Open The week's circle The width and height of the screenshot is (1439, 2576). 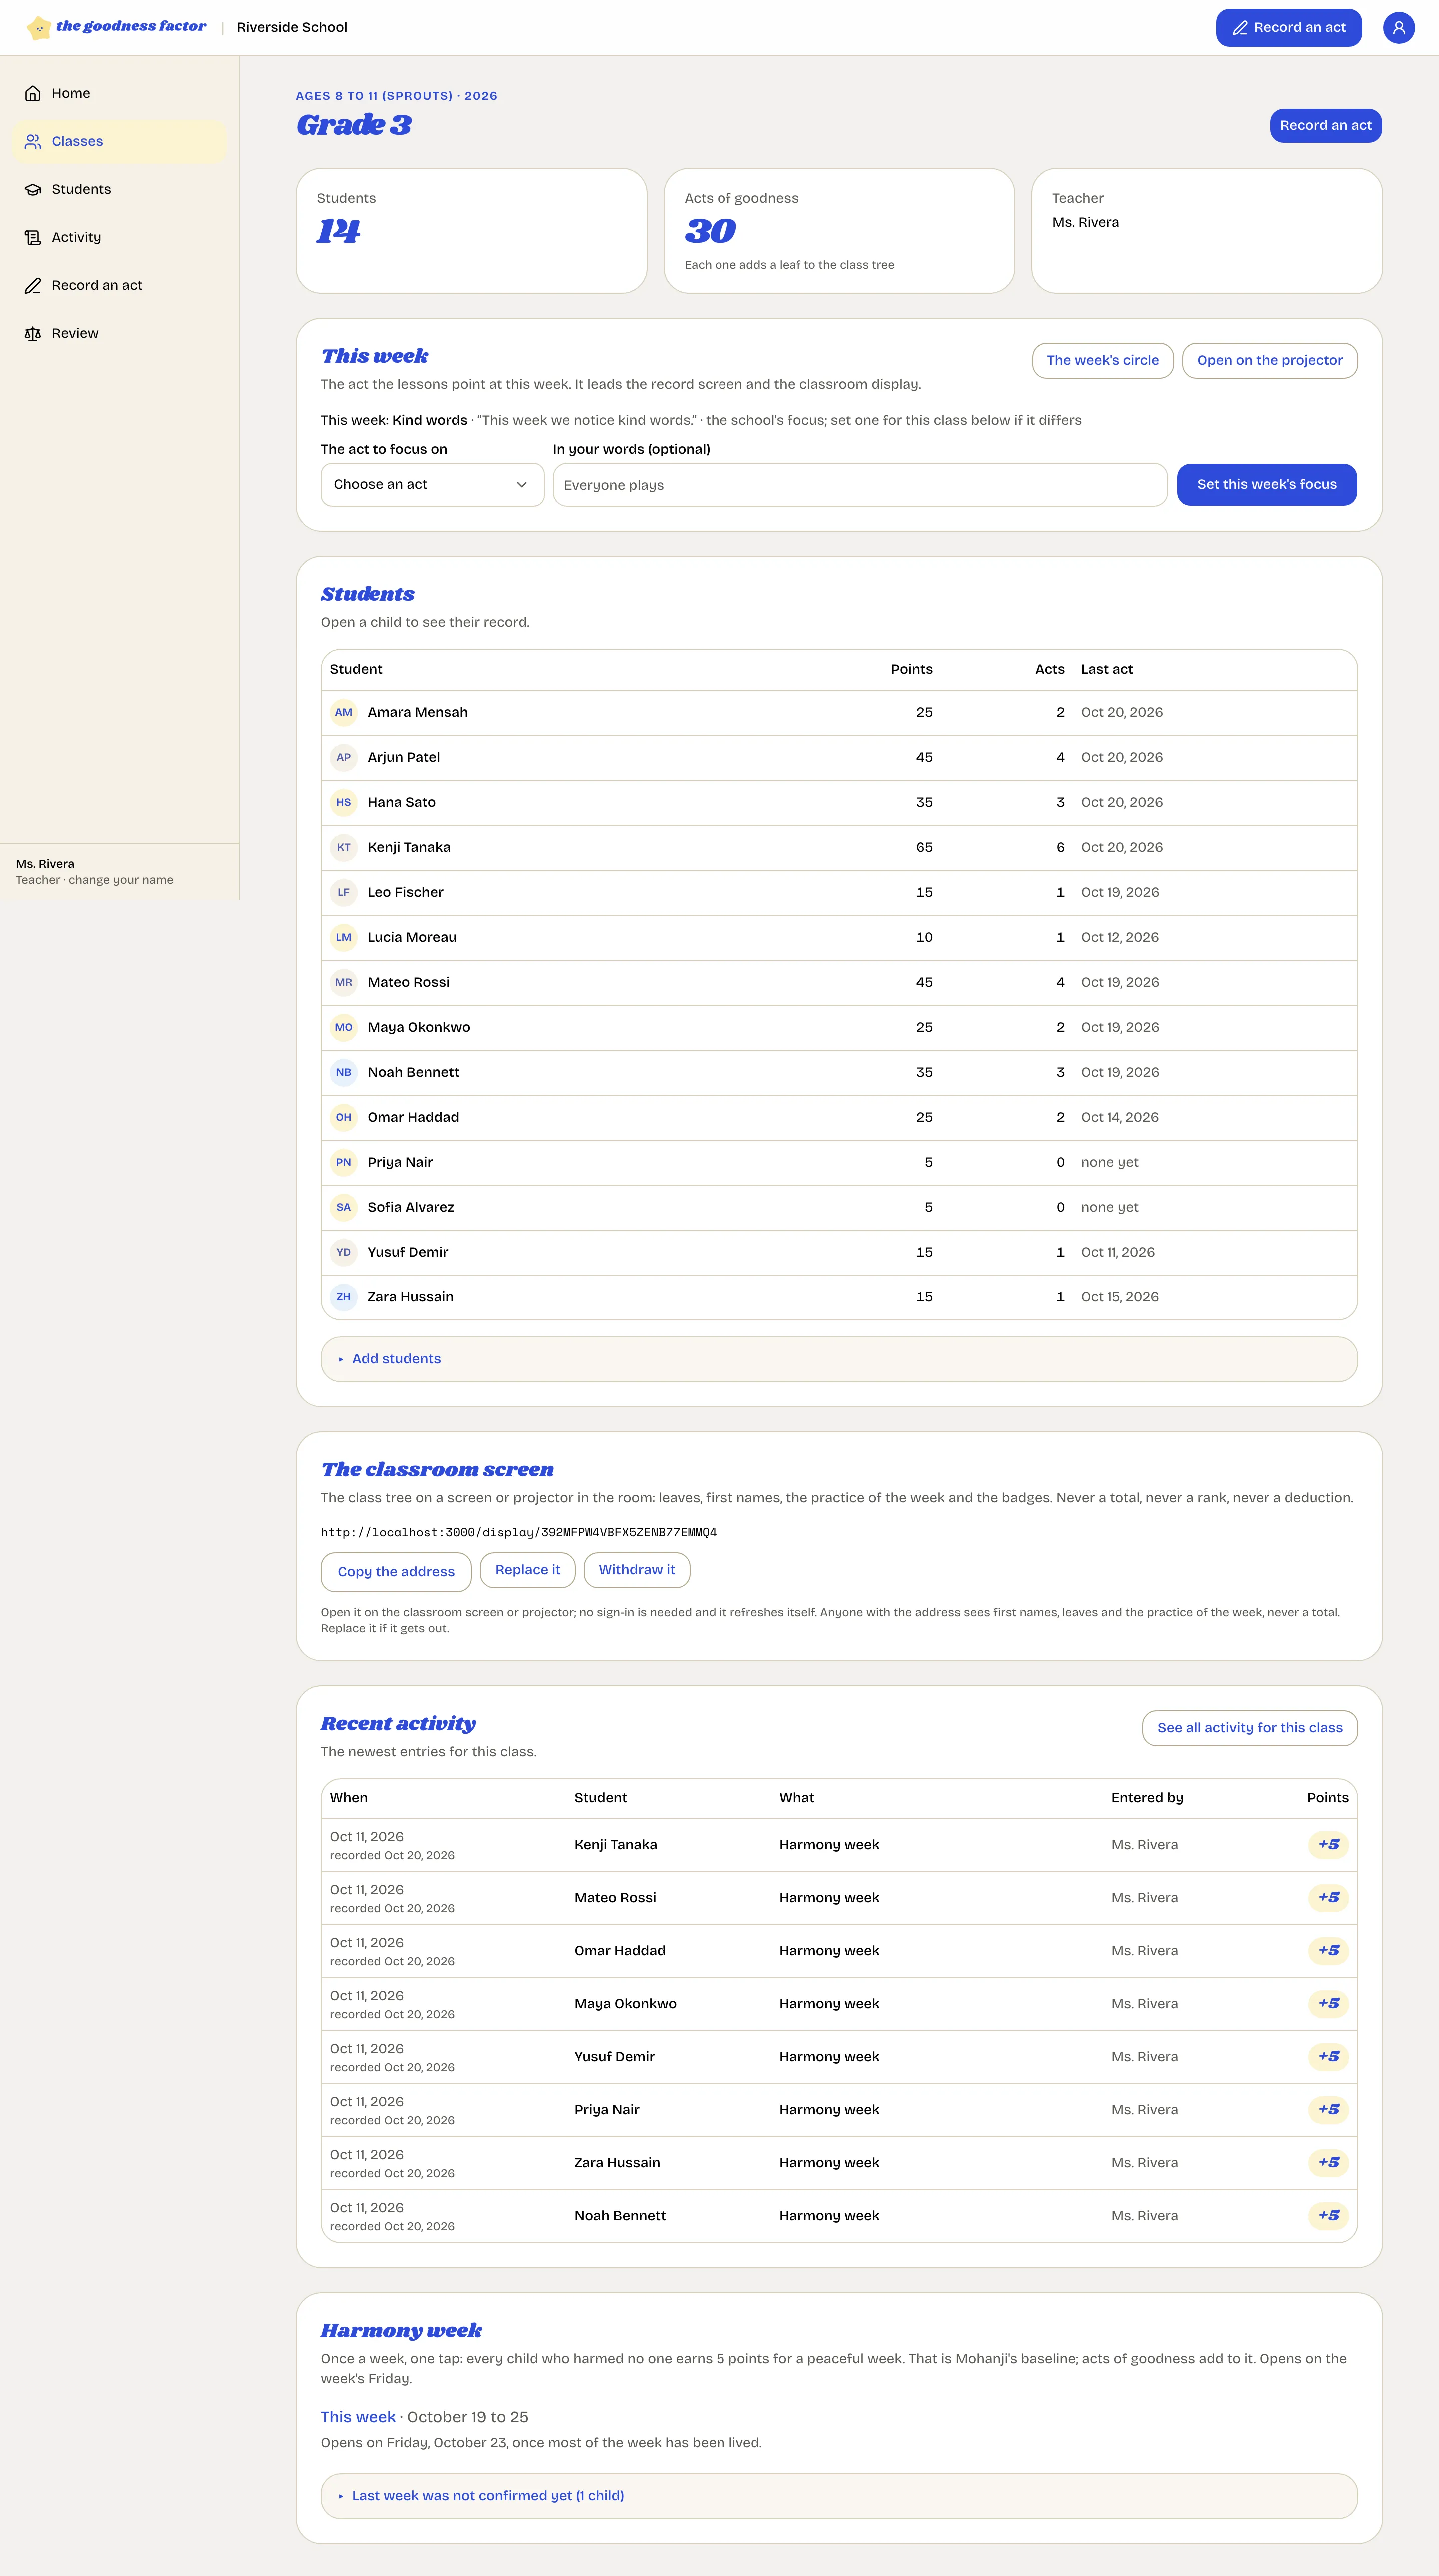pos(1102,361)
